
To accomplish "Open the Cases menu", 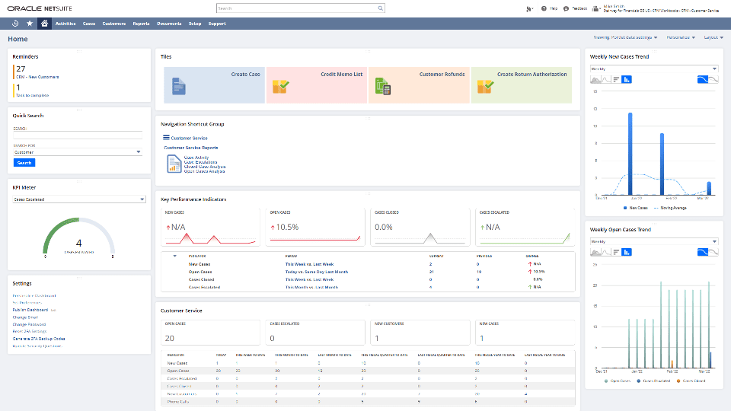I will [89, 24].
